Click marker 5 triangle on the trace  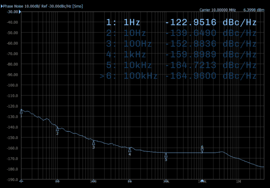point(166,155)
